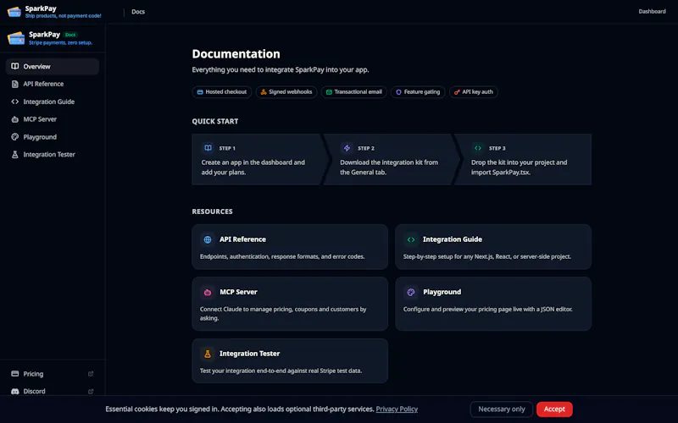Click the Dashboard link in the top bar

(652, 12)
